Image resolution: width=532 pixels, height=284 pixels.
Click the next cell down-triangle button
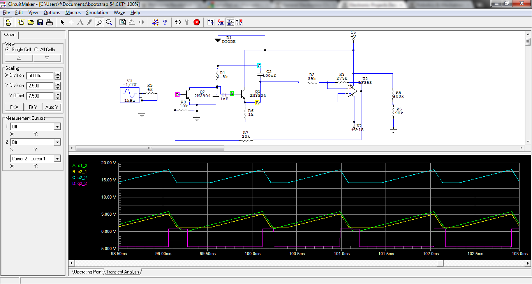47,58
